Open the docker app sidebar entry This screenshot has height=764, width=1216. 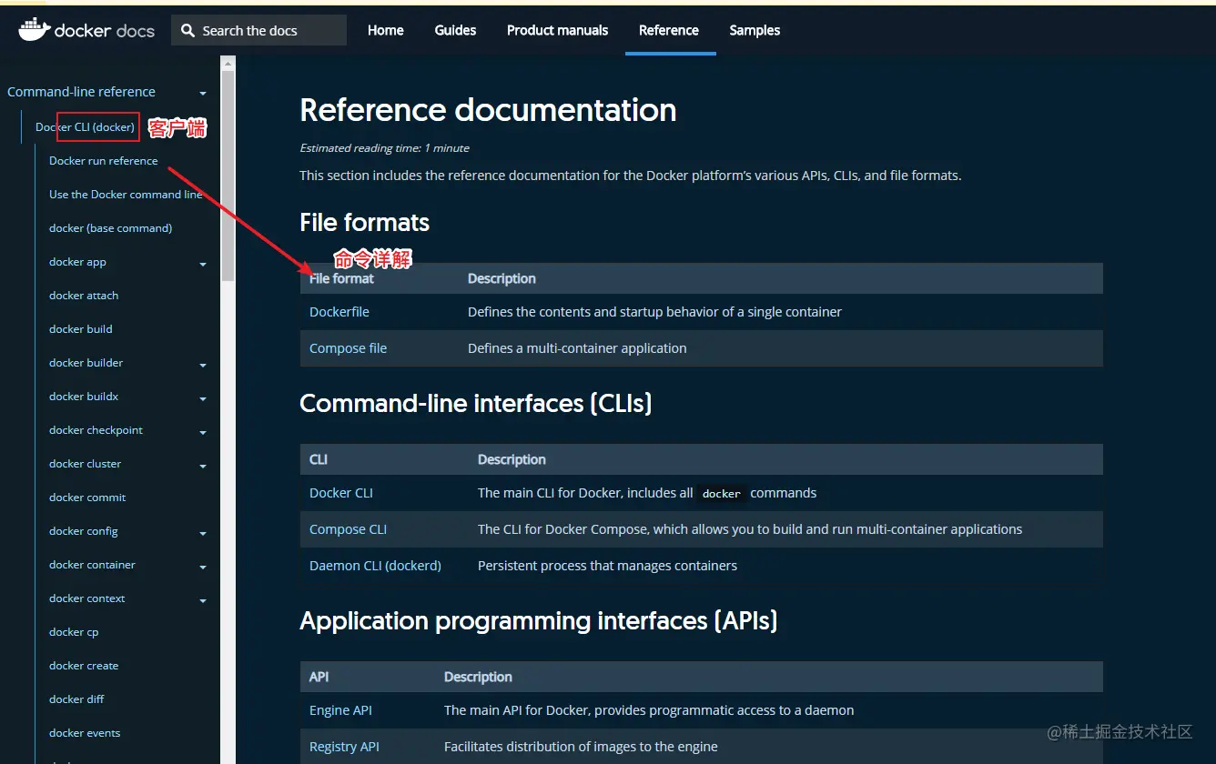[x=77, y=262]
